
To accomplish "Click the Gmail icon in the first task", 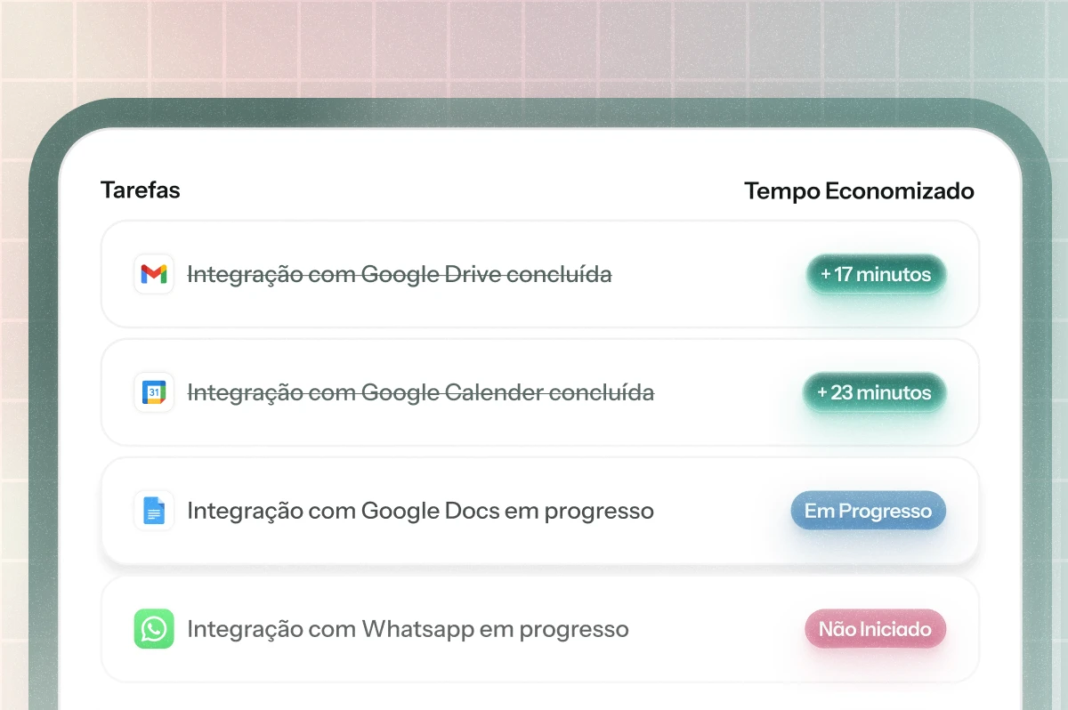I will point(154,274).
